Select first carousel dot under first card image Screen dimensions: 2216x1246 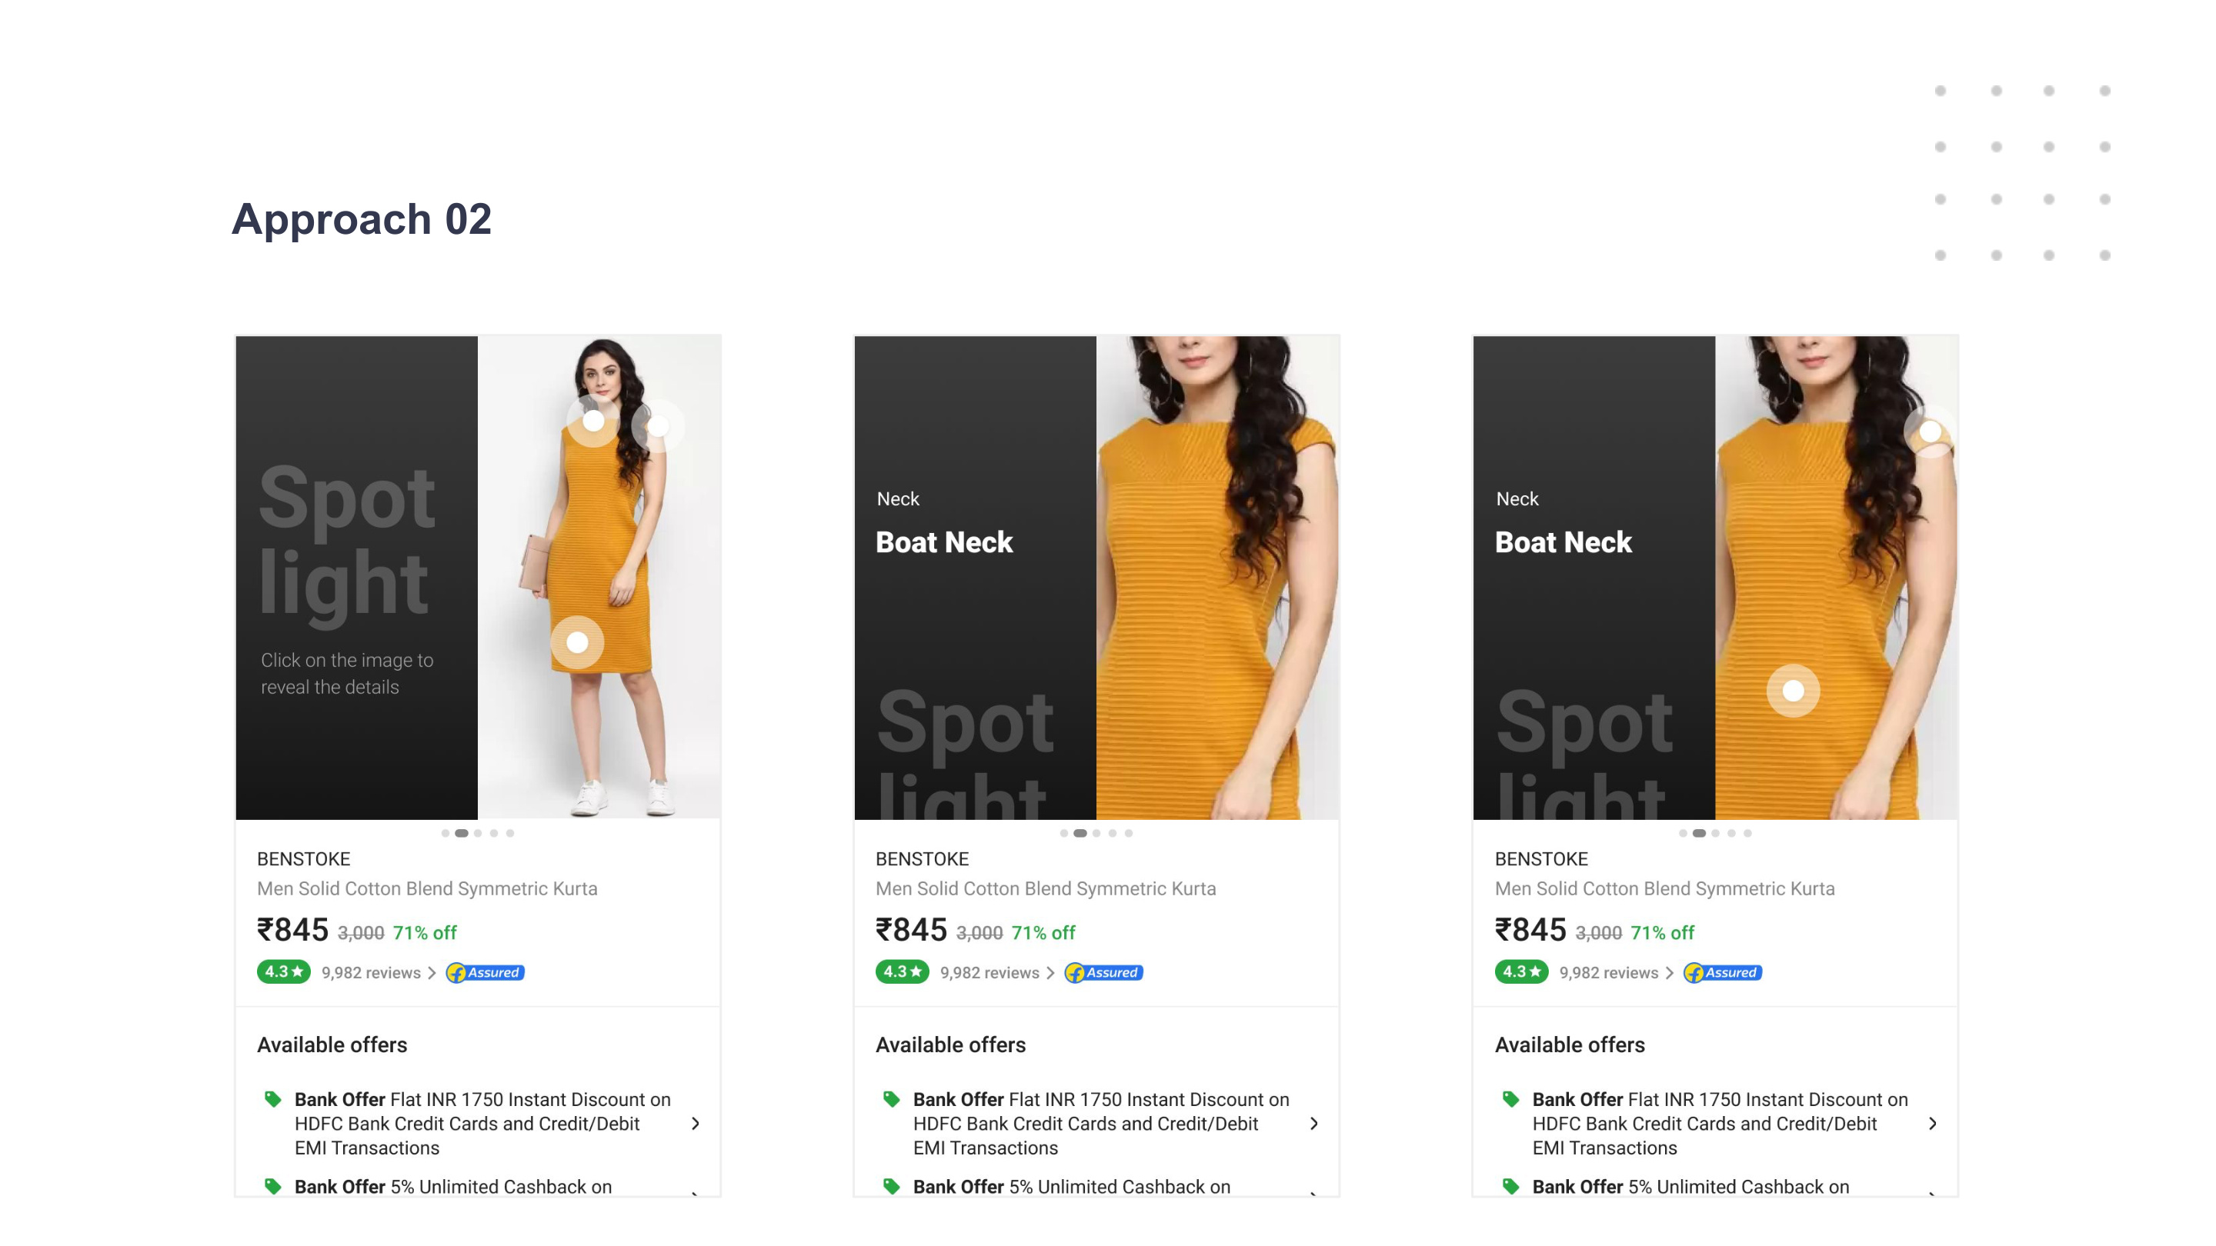[445, 832]
